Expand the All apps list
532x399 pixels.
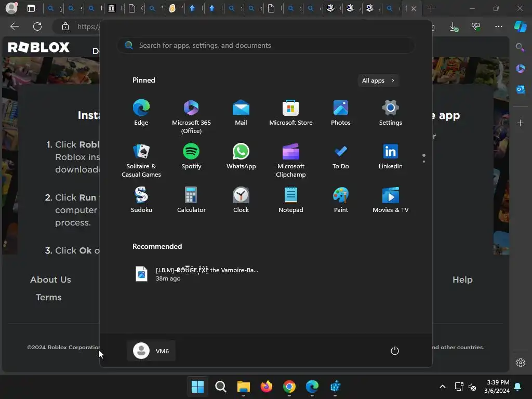[x=378, y=81]
